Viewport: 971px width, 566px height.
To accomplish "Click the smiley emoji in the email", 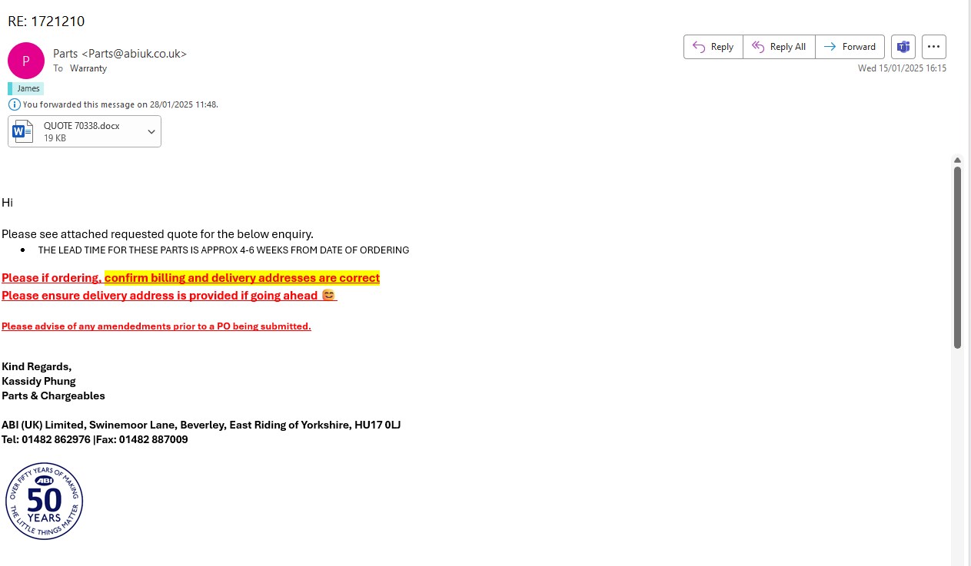I will click(x=328, y=296).
